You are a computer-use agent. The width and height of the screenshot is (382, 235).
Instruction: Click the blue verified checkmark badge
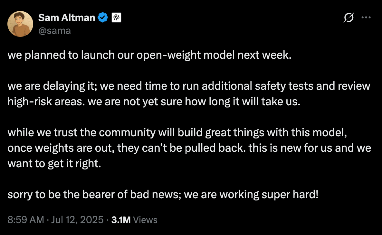pyautogui.click(x=102, y=17)
